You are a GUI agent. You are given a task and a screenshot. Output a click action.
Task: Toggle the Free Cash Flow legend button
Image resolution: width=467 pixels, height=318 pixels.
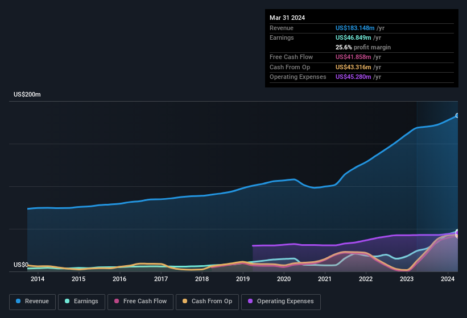pos(140,302)
